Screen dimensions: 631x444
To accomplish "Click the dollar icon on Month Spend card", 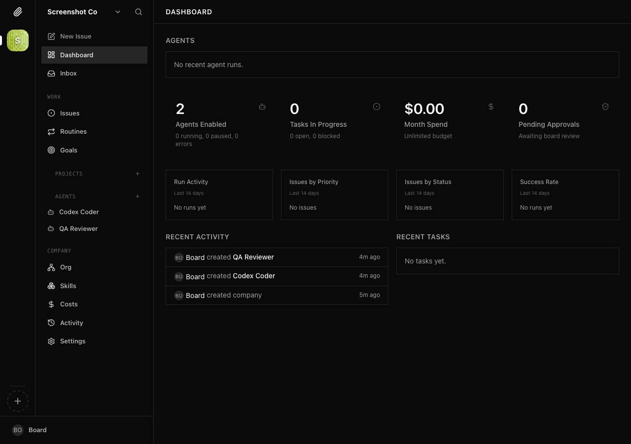I will coord(491,107).
